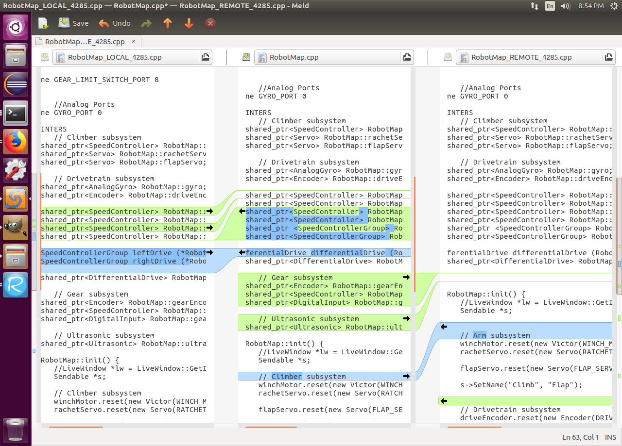Open the volume indicator in top panel
Image resolution: width=622 pixels, height=446 pixels.
[565, 6]
